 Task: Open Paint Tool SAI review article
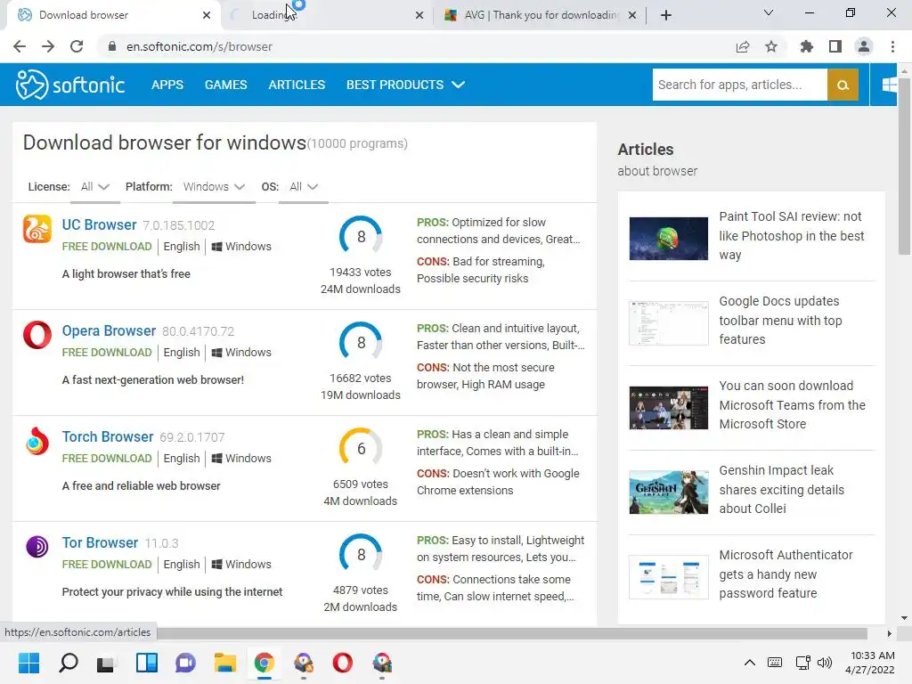(x=791, y=235)
